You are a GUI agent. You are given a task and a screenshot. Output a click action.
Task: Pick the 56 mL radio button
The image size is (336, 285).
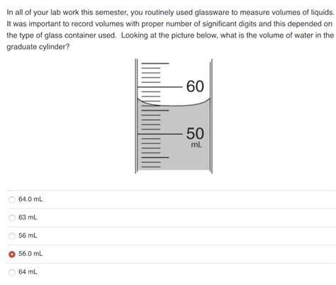click(12, 236)
